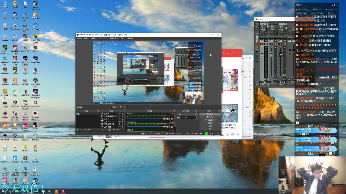
Task: Click the top streaming button in OBS Controls
Action: (x=210, y=114)
